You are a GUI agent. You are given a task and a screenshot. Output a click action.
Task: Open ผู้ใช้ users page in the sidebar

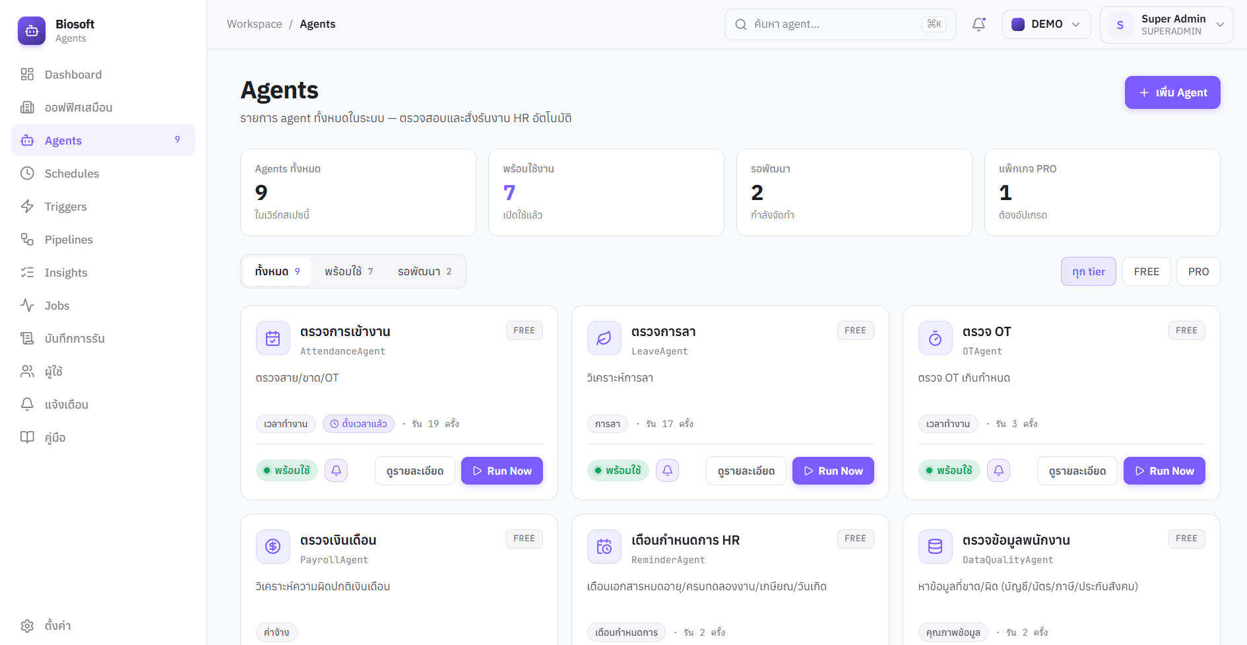point(104,372)
